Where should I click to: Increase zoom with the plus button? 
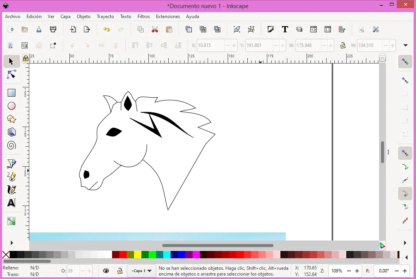pos(357,271)
